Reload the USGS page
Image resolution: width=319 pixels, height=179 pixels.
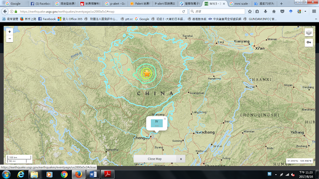183,11
